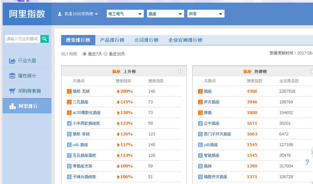Screen dimensions: 313x184
Task: Click the 阿里排行 bar chart icon
Action: (12, 106)
